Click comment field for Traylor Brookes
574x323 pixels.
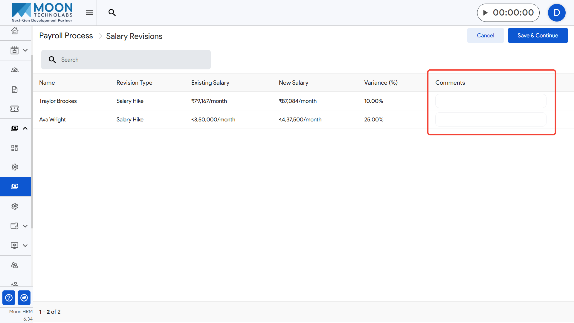point(491,101)
